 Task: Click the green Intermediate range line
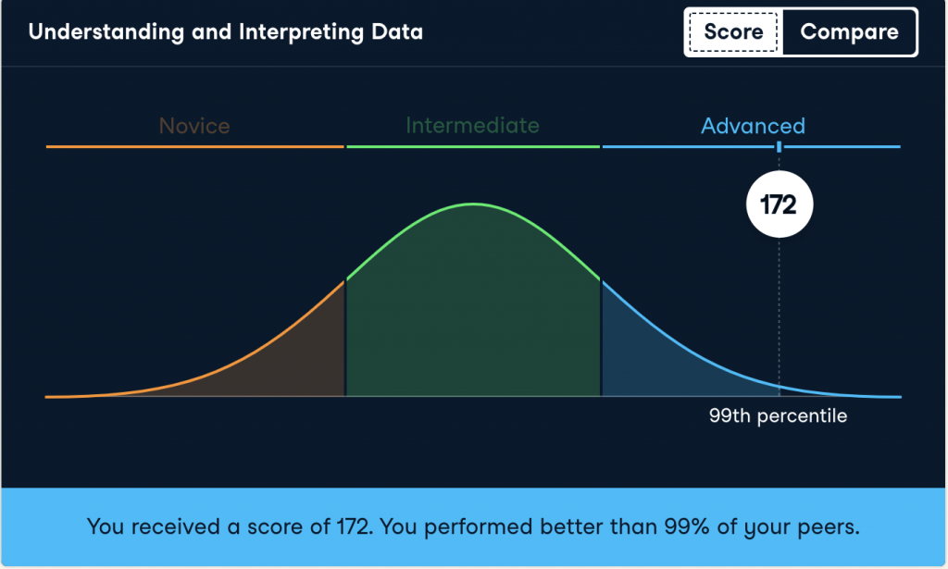(473, 147)
